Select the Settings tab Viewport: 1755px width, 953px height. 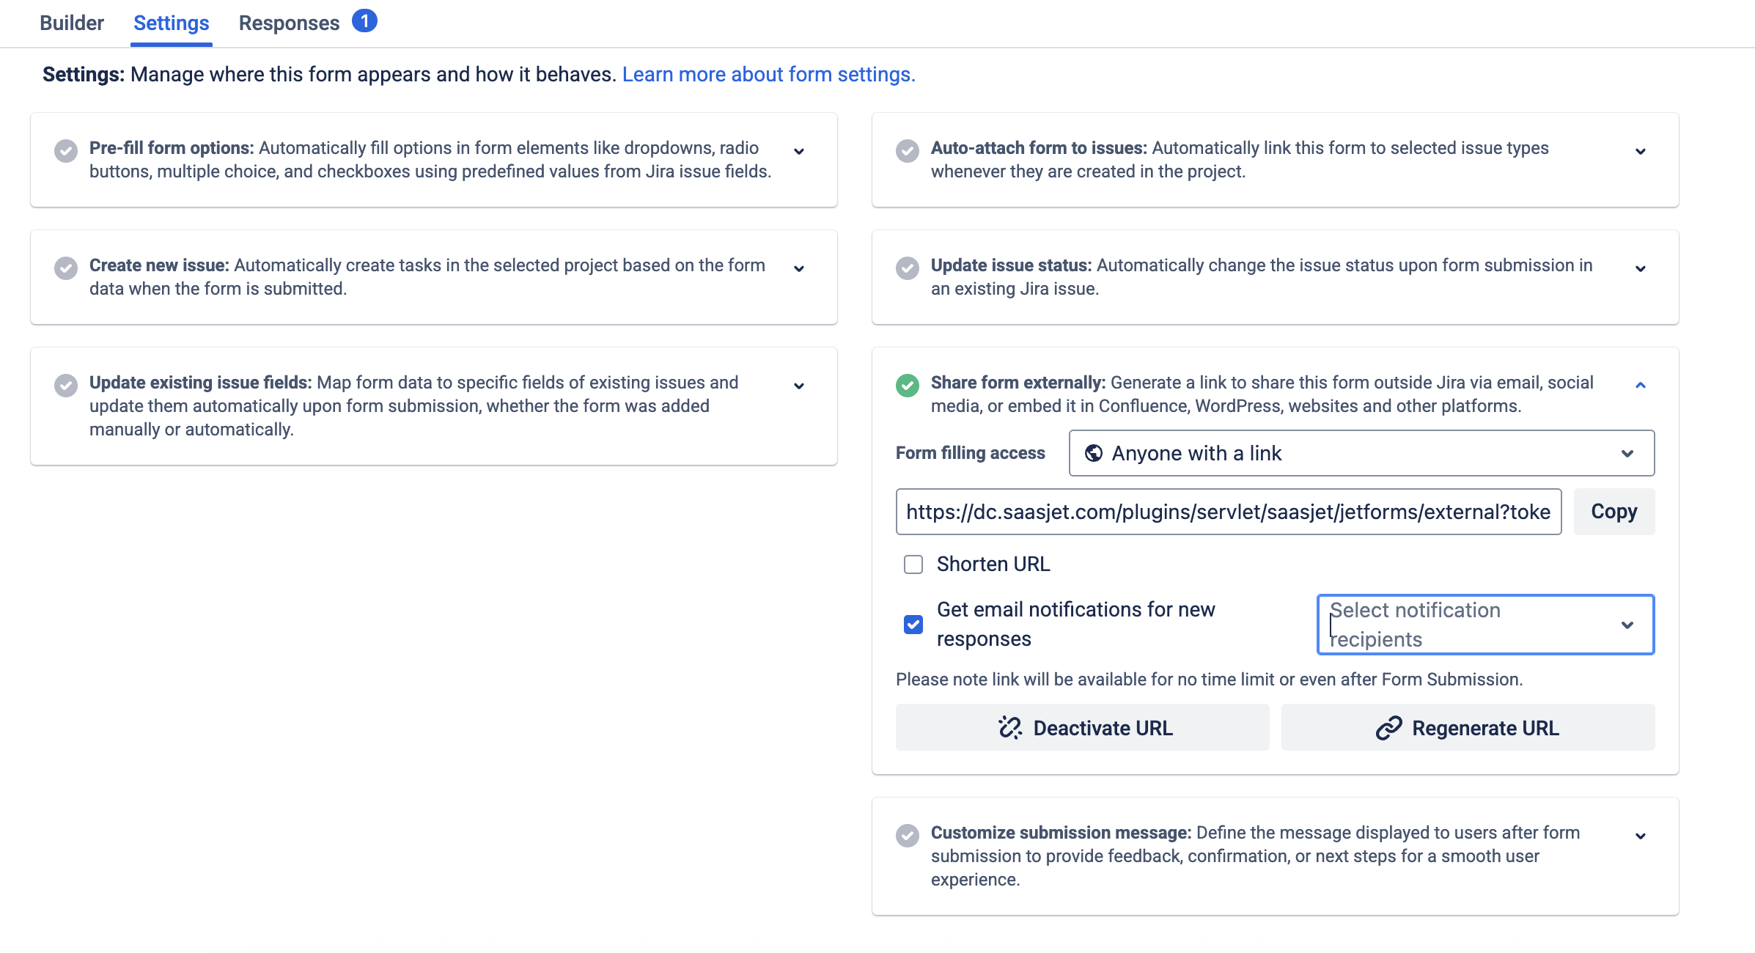172,23
